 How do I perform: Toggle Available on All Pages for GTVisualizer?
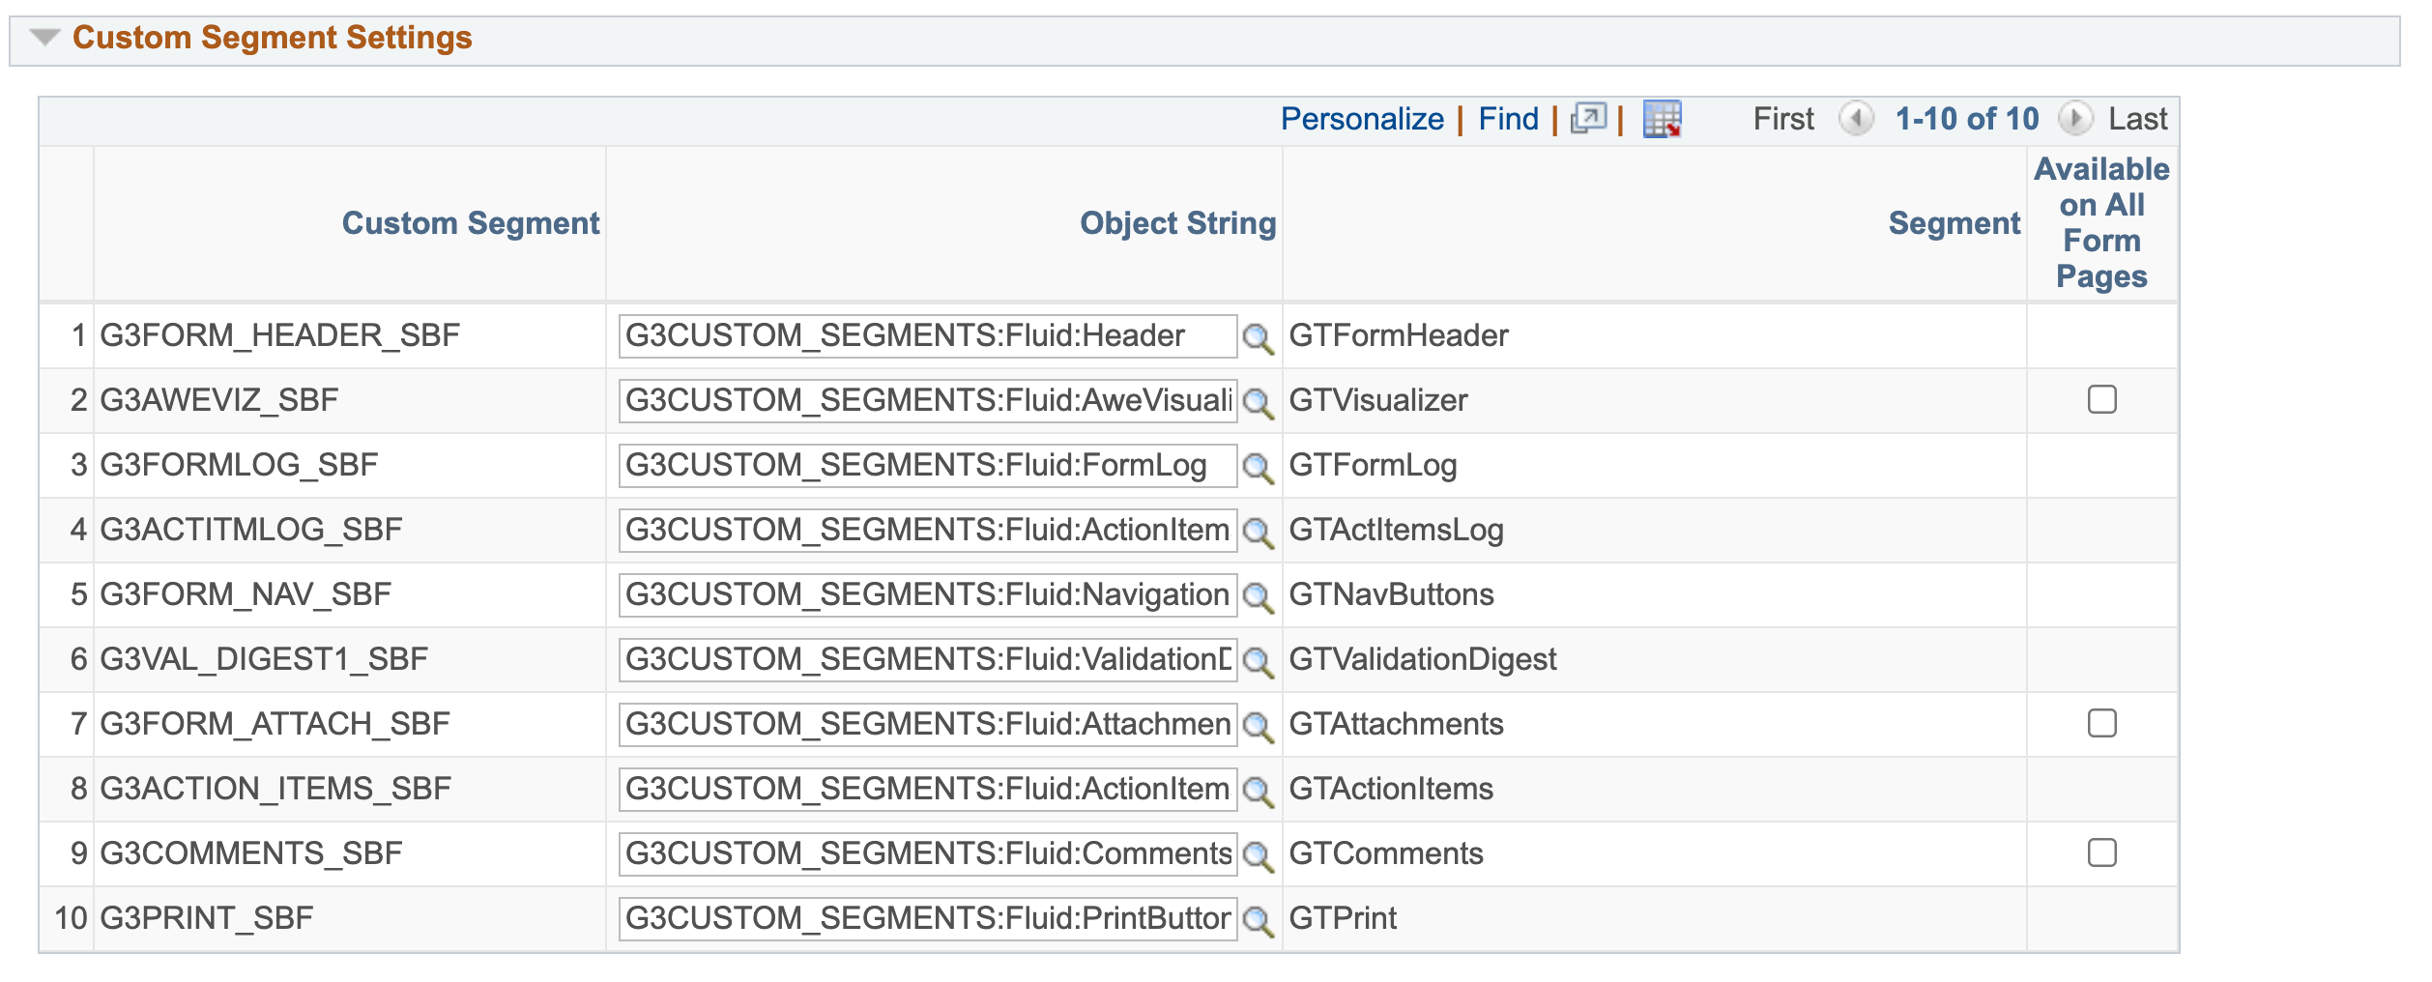click(x=2101, y=399)
